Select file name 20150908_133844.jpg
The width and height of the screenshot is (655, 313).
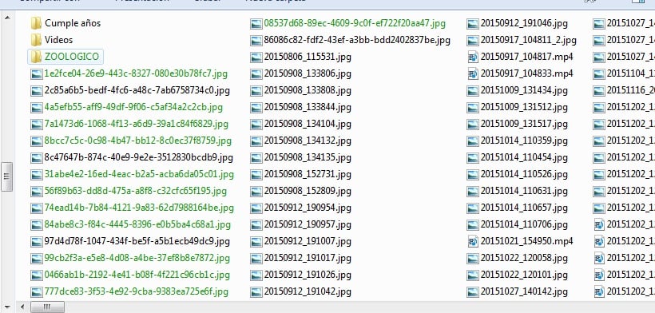click(308, 107)
